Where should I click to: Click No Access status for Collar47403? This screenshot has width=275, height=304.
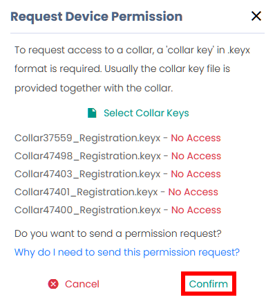pyautogui.click(x=196, y=174)
